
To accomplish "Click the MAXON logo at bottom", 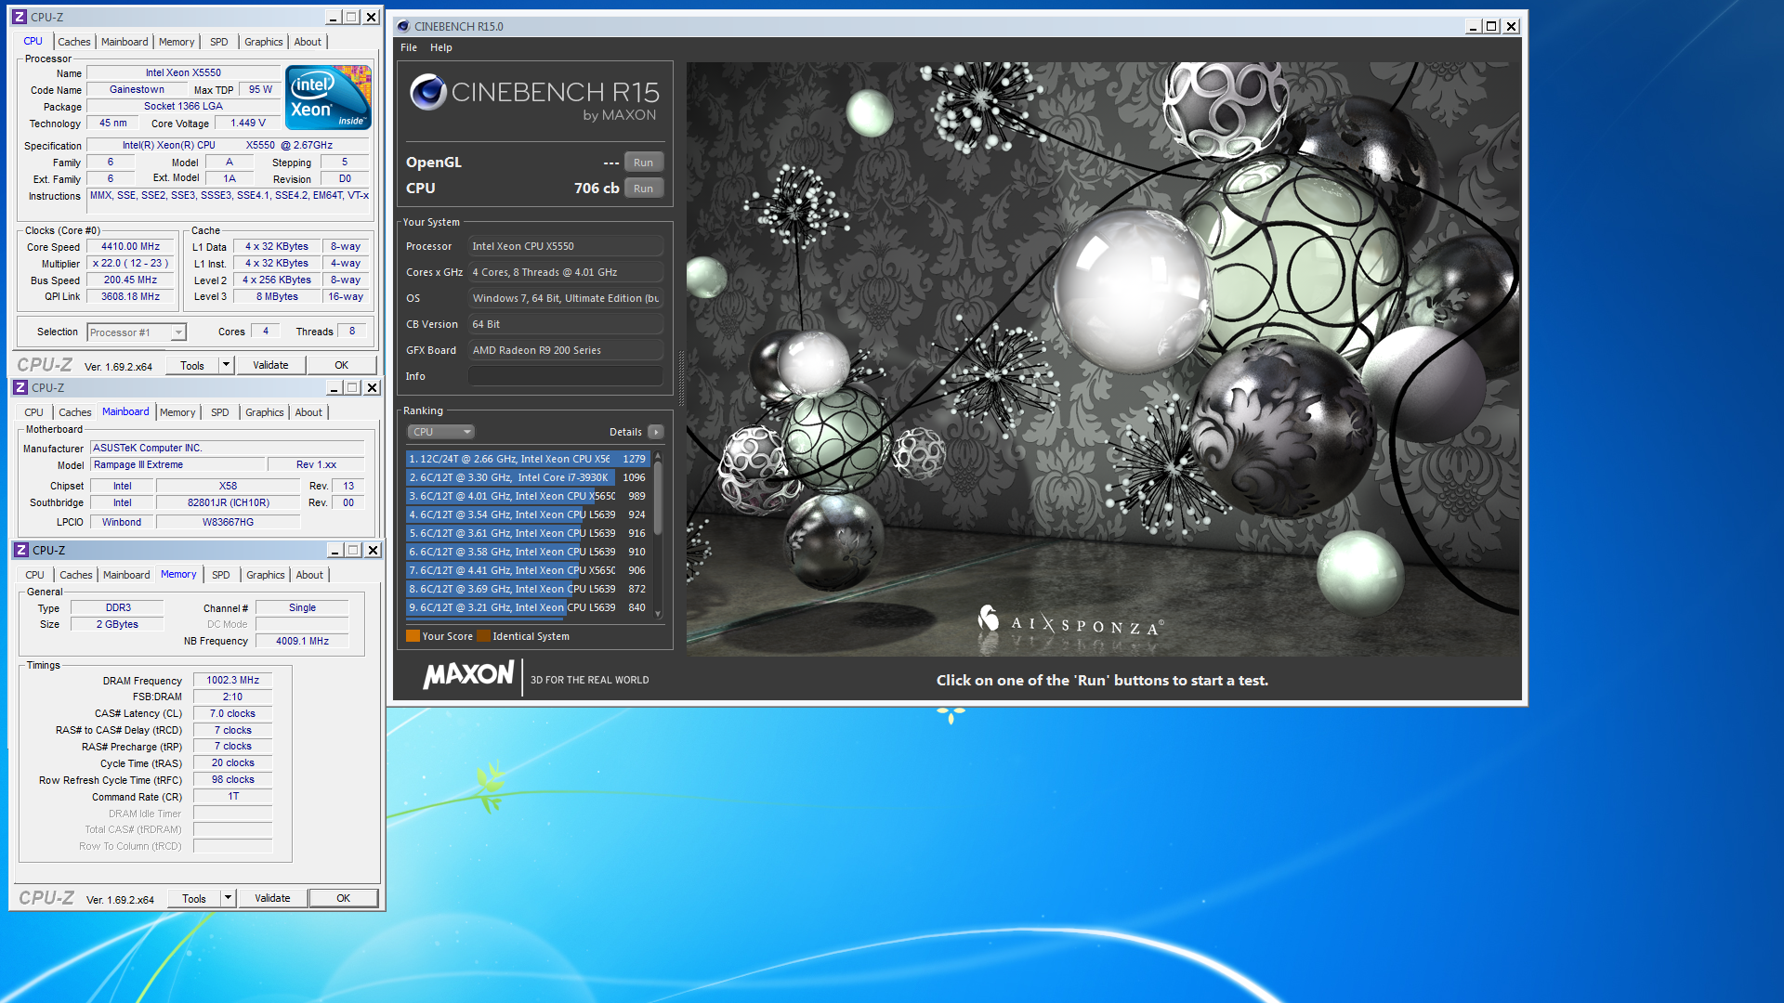I will (468, 675).
